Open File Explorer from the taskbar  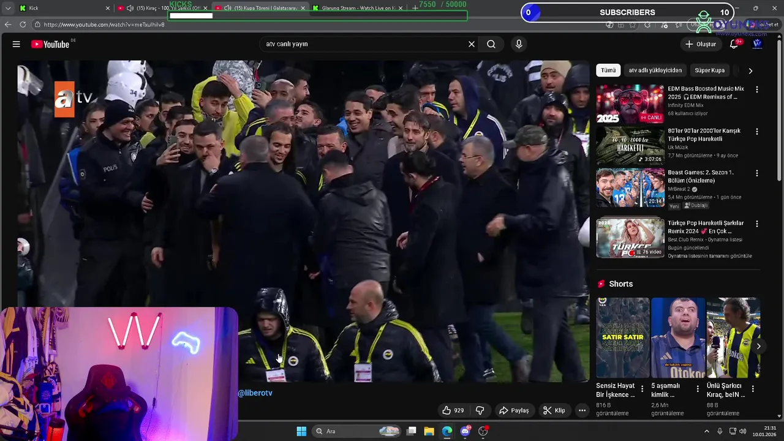click(429, 431)
